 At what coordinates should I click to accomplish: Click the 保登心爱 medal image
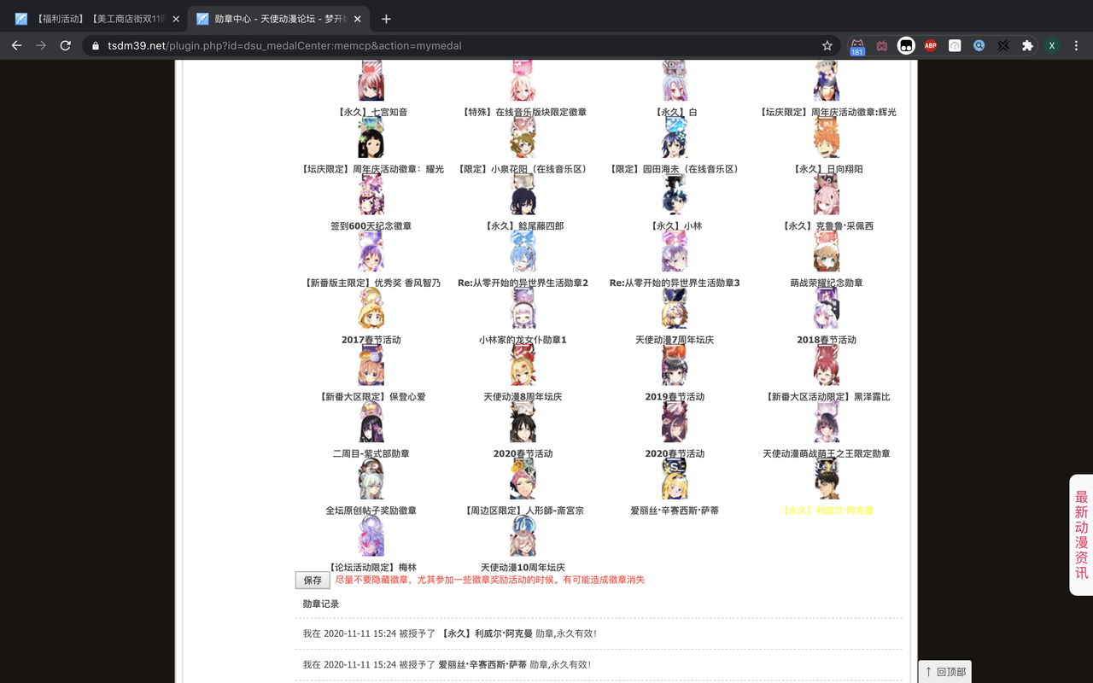tap(371, 365)
